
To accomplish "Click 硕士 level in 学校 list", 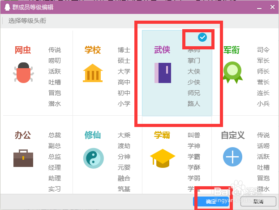I will click(x=124, y=61).
